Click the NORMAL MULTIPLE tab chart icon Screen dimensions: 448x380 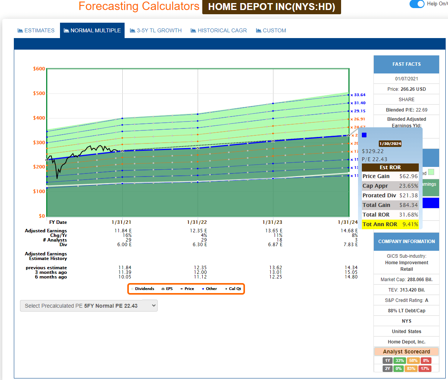pos(67,30)
